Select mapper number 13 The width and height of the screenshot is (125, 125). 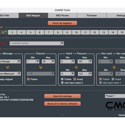pyautogui.click(x=104, y=32)
